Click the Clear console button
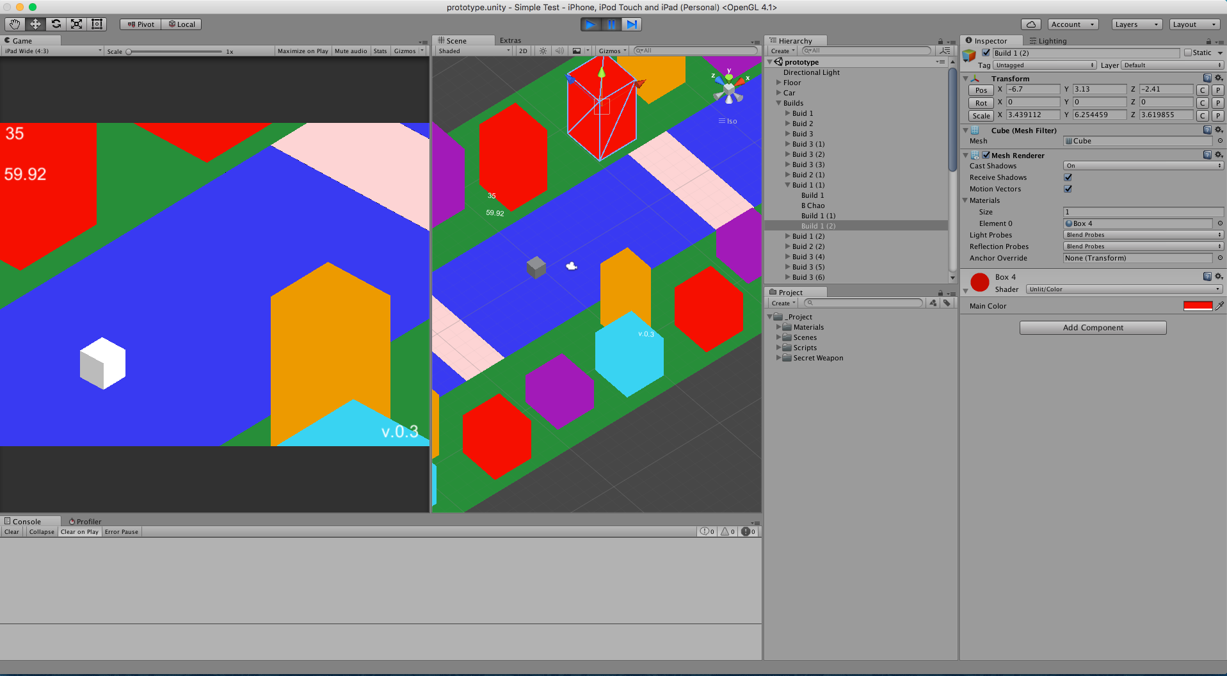The image size is (1227, 676). click(x=12, y=532)
